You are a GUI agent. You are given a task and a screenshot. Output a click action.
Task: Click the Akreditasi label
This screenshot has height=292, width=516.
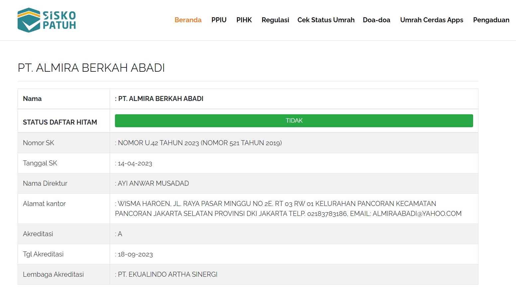point(38,234)
